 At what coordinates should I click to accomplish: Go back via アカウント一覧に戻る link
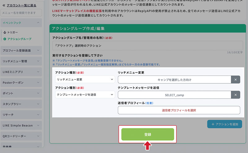point(21,5)
